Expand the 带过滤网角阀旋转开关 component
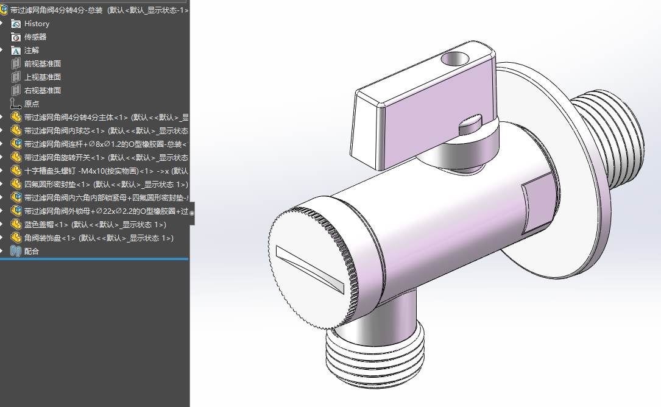Image resolution: width=661 pixels, height=407 pixels. point(2,157)
